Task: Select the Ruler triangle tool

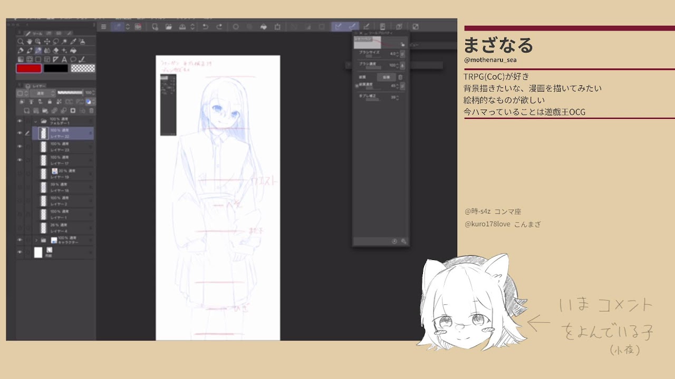Action: pyautogui.click(x=56, y=59)
